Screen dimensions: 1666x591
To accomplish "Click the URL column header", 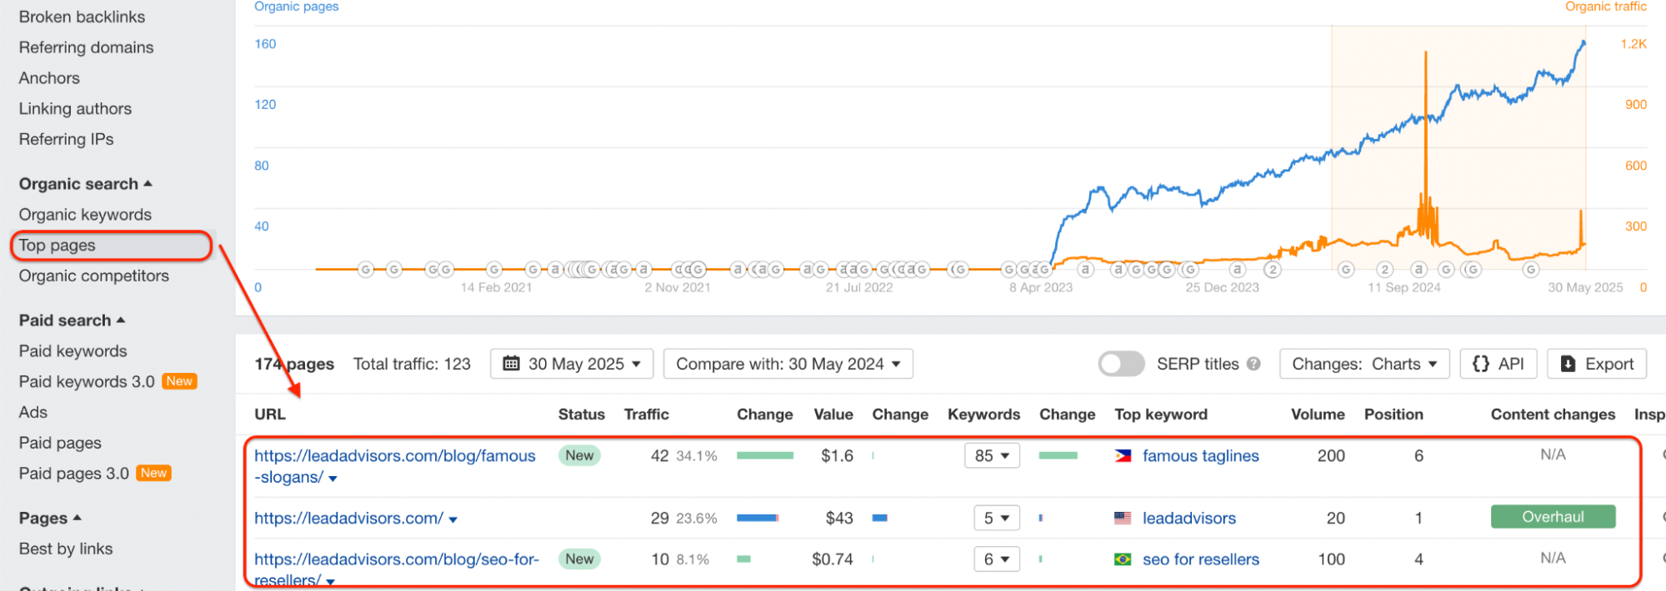I will (270, 415).
